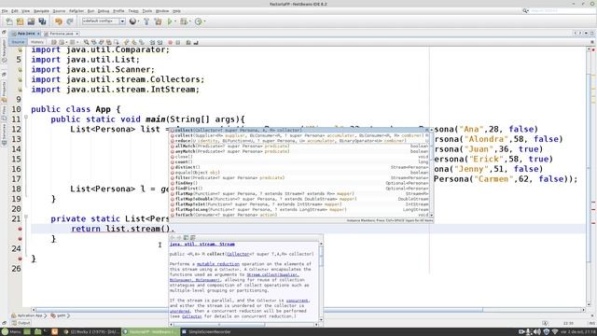Click the Open Project toolbar icon

coord(31,21)
